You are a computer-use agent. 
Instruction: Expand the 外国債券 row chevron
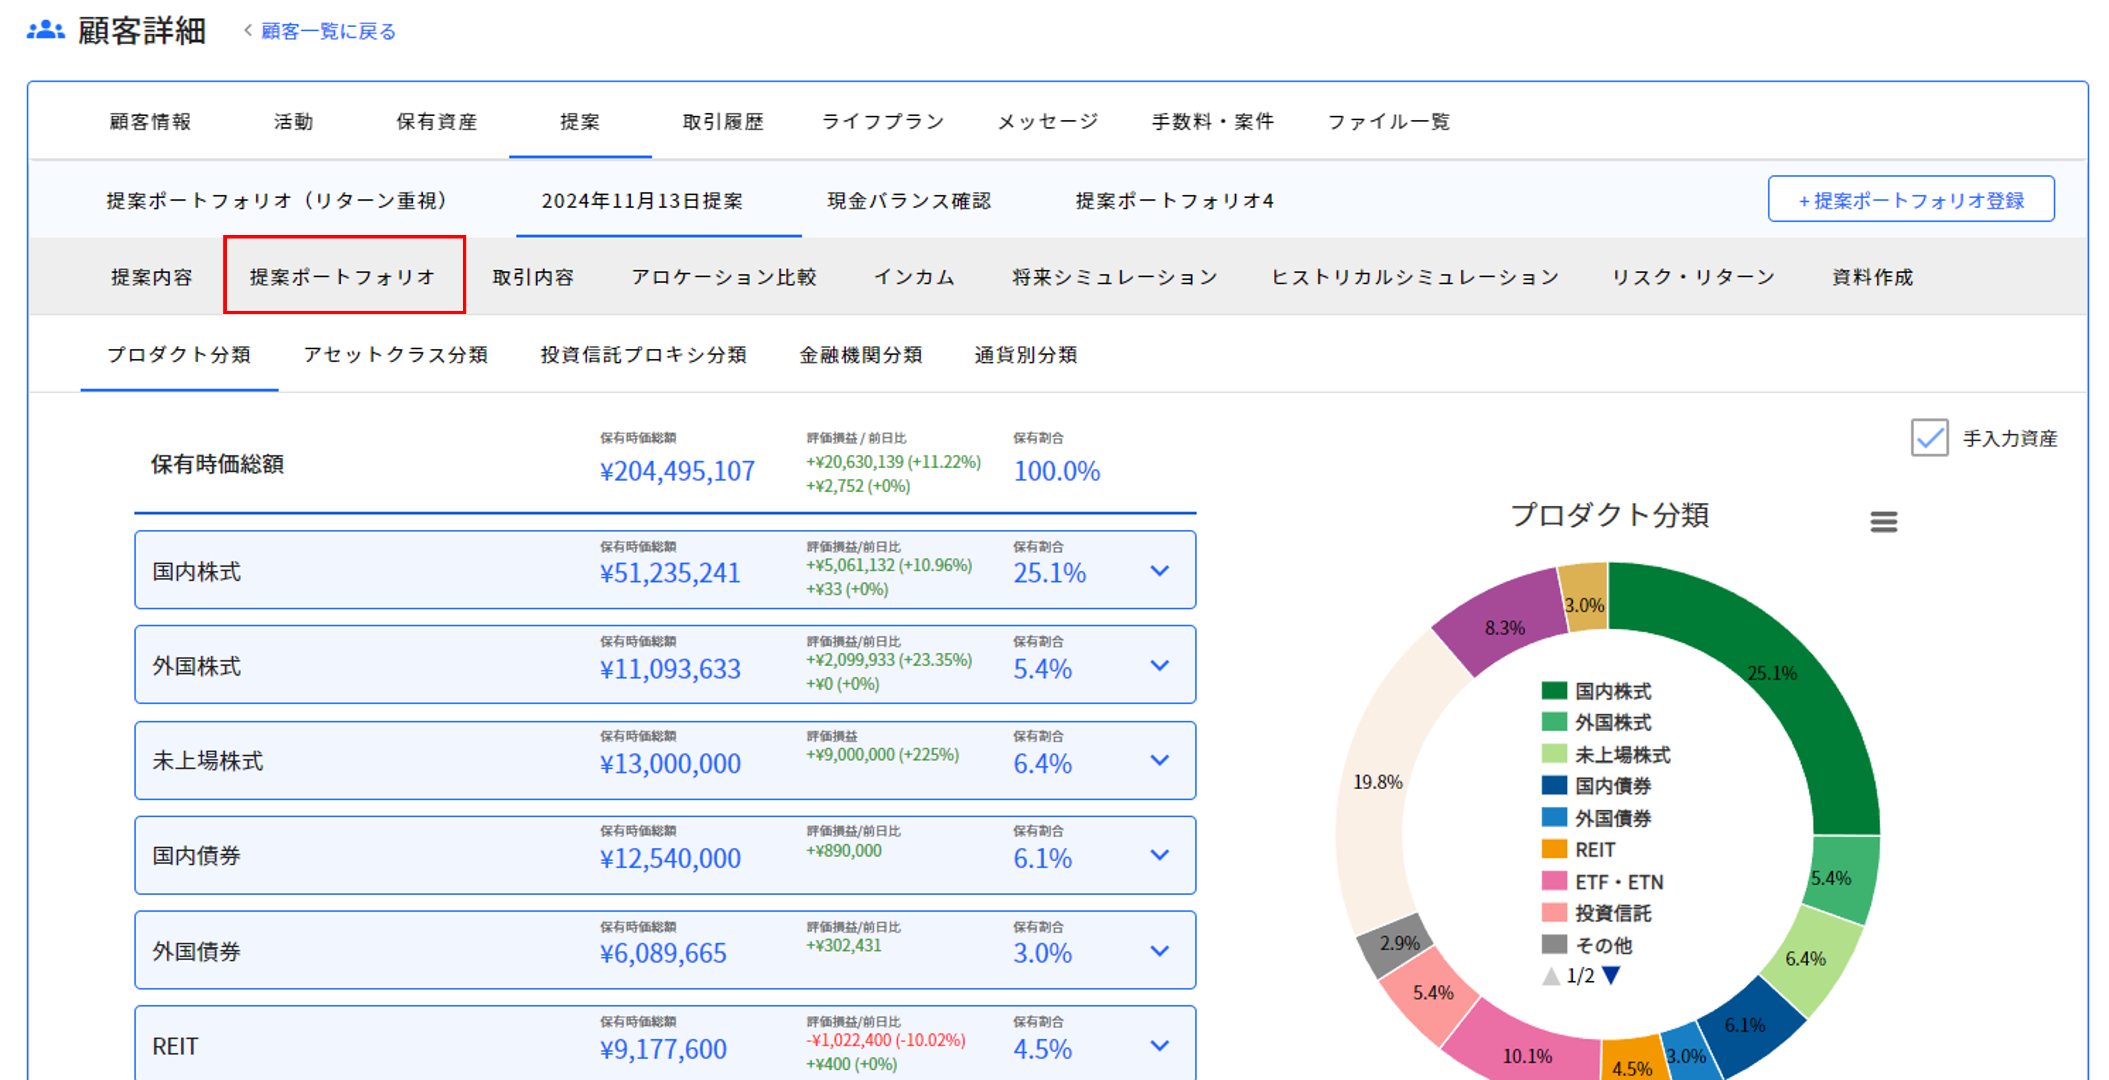(1159, 951)
